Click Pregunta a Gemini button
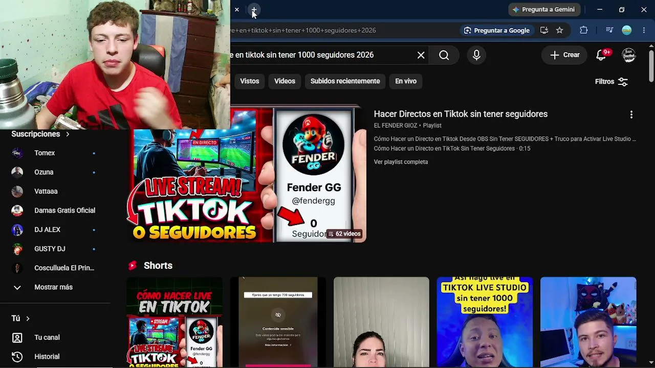655x368 pixels. point(543,10)
